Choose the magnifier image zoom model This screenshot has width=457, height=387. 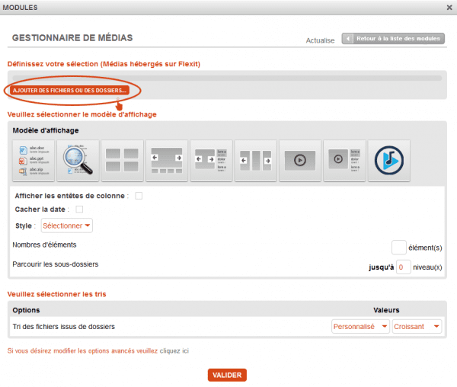coord(78,161)
